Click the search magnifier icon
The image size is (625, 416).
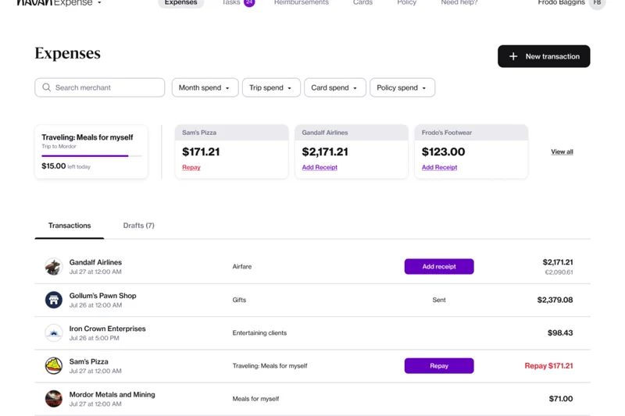[47, 87]
